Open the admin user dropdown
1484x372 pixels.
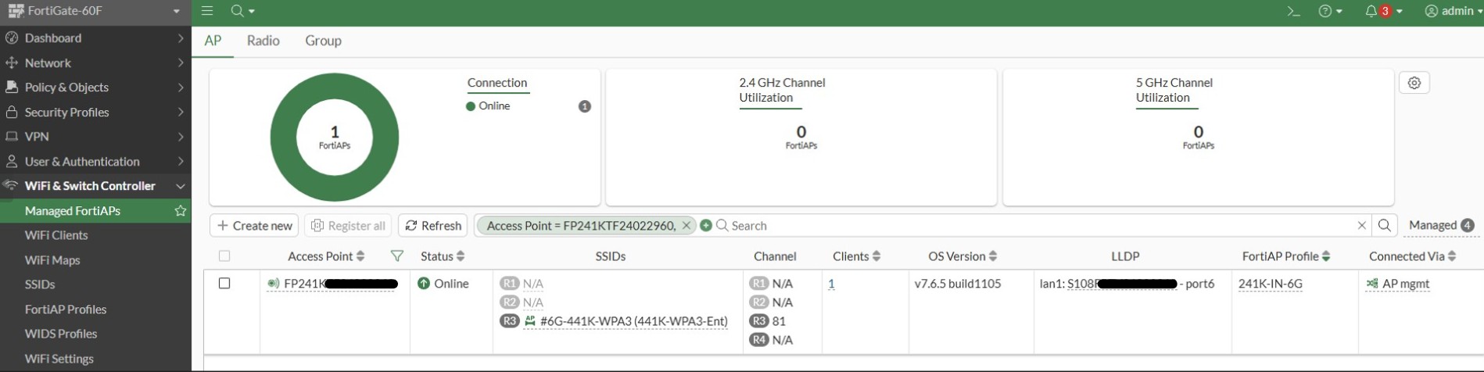(x=1451, y=11)
